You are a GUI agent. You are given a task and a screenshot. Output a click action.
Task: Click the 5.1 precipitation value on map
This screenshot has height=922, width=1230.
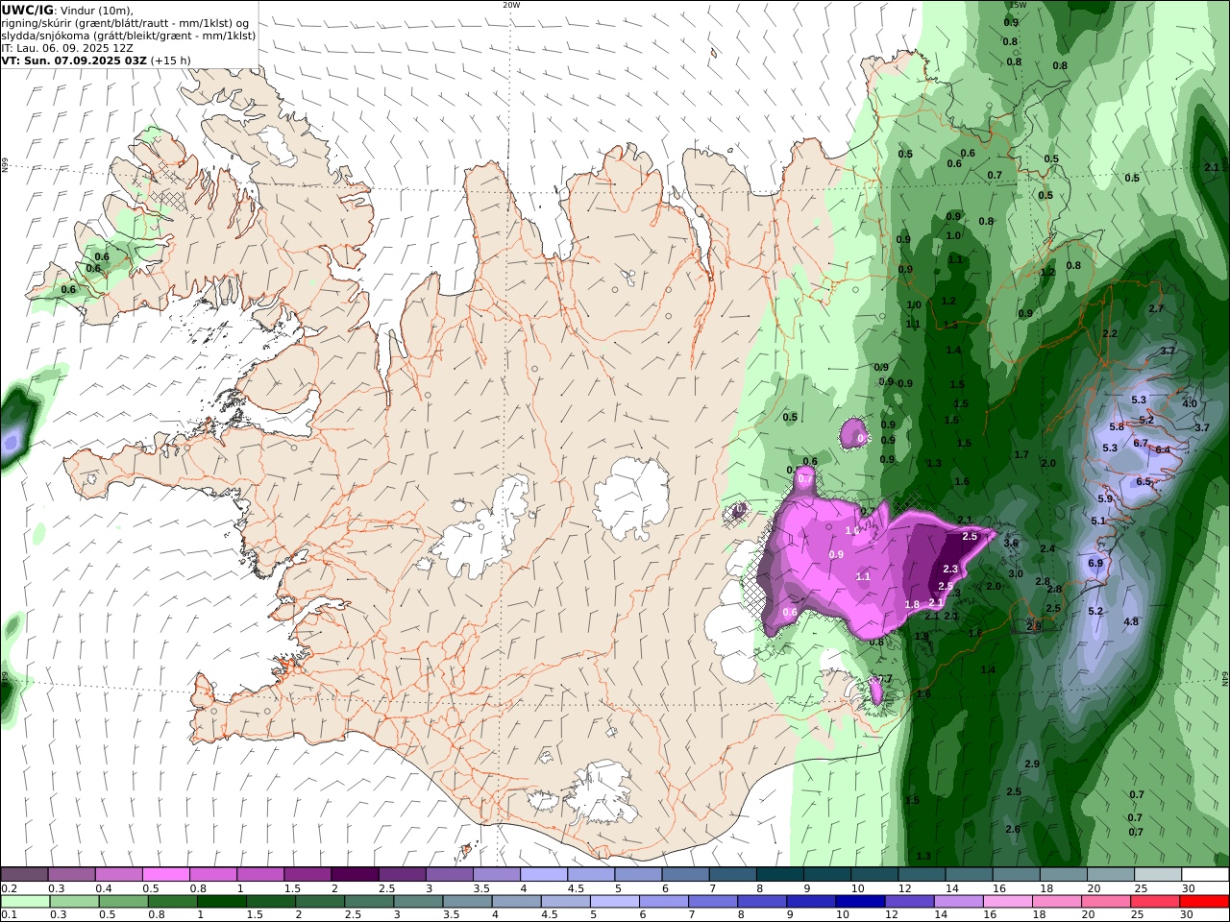tap(1098, 521)
